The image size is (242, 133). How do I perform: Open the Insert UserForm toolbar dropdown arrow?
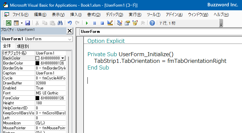21,23
